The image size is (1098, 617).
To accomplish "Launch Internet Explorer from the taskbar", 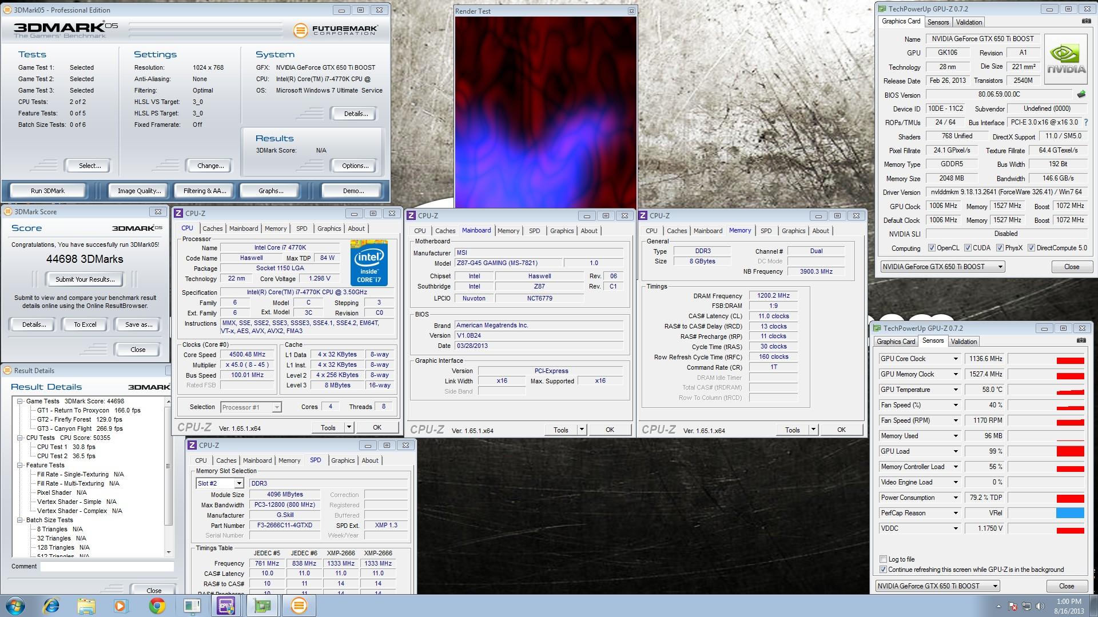I will click(x=51, y=606).
